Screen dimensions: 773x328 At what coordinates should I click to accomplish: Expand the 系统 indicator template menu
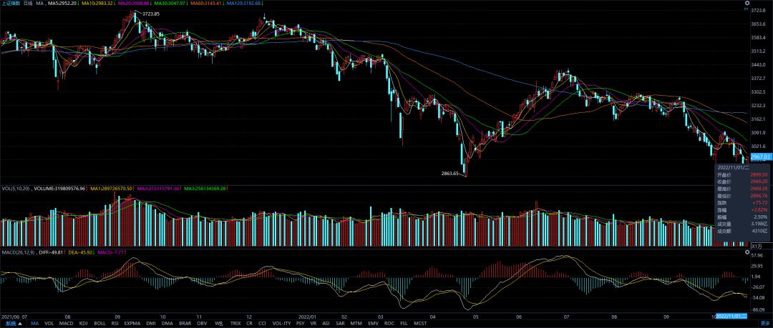(14, 324)
